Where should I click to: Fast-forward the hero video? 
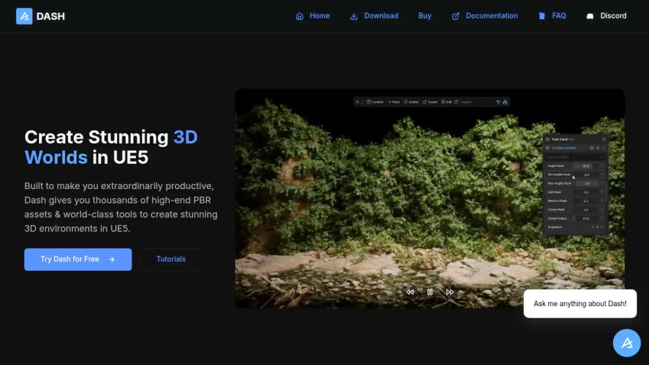click(450, 292)
